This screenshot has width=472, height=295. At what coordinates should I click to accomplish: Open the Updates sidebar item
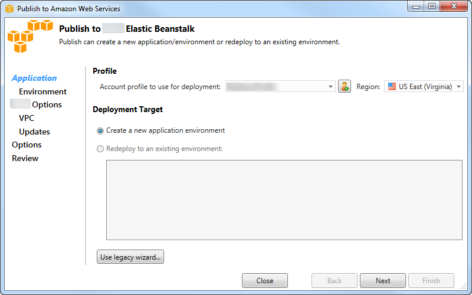(x=34, y=132)
